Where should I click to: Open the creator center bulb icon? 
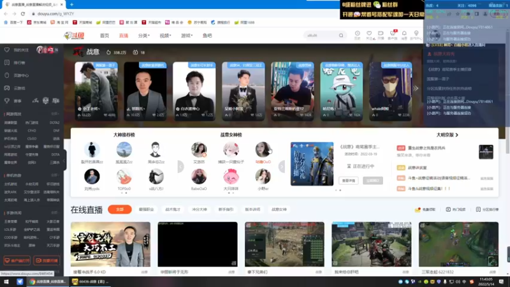coord(416,35)
